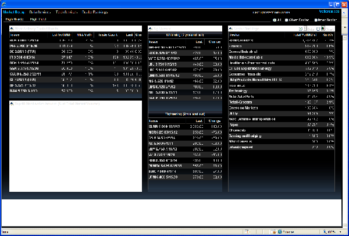Select the All radio button
Viewport: 349px width, 236px height.
click(x=273, y=20)
